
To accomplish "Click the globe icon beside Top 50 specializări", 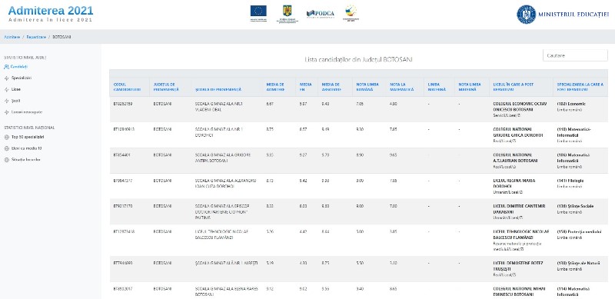I will click(x=6, y=138).
